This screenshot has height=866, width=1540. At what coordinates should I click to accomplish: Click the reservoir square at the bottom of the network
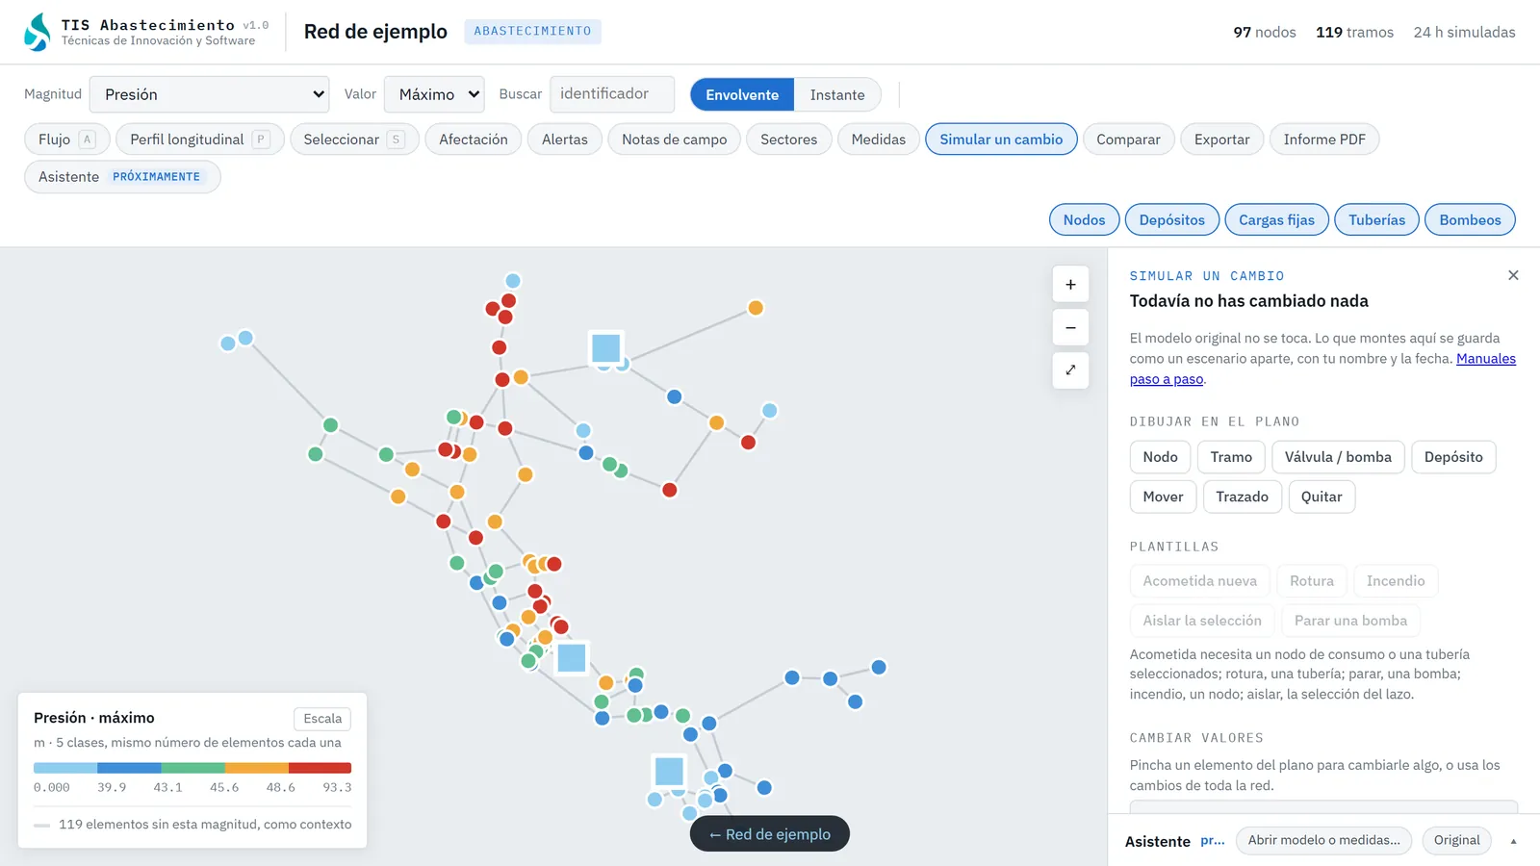pos(669,772)
